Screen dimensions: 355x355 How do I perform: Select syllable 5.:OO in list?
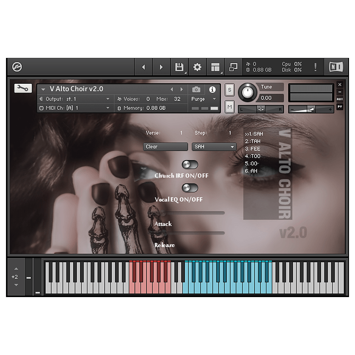tap(252, 163)
